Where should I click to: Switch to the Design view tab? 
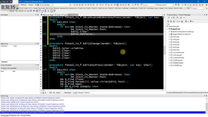pyautogui.click(x=81, y=93)
